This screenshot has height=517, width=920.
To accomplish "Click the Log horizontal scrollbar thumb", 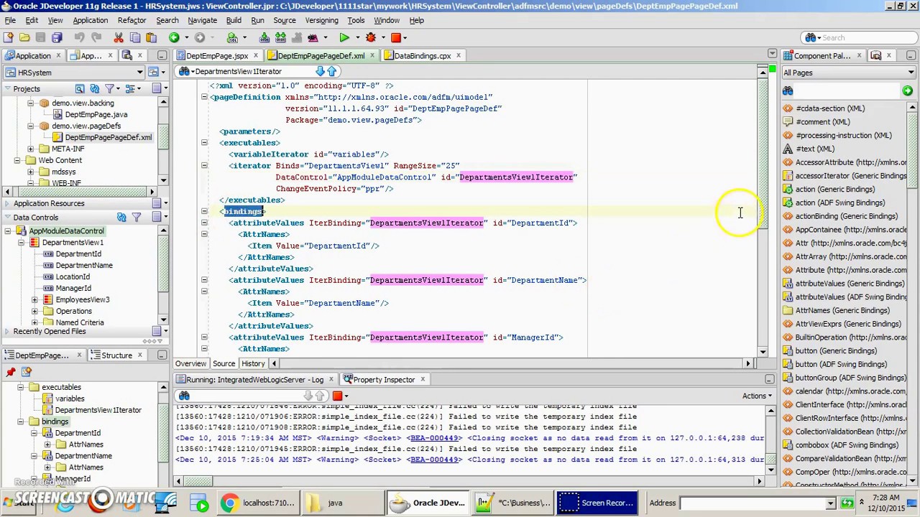I will [198, 482].
